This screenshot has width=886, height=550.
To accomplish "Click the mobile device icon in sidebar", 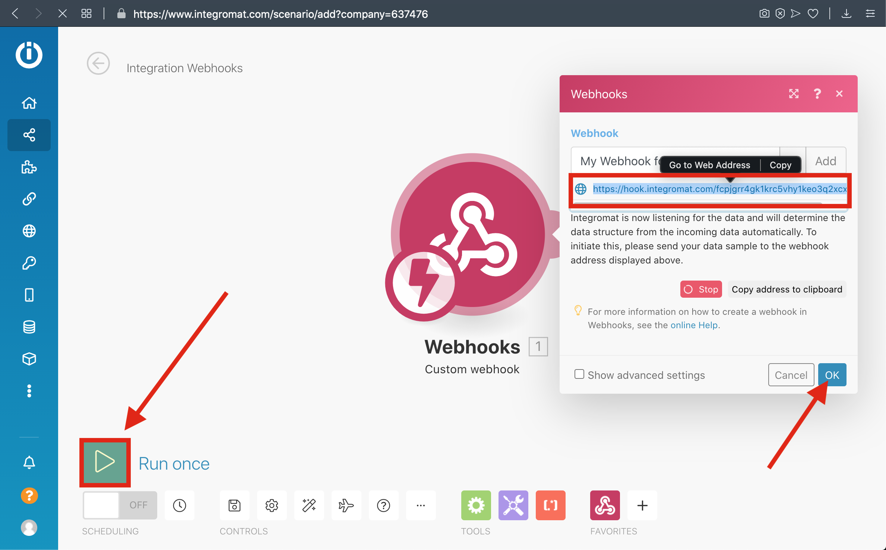I will [29, 295].
